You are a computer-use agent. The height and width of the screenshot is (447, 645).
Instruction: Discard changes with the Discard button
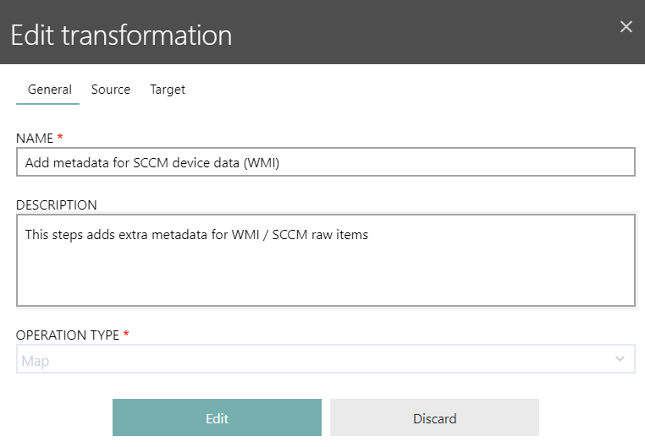pos(434,418)
